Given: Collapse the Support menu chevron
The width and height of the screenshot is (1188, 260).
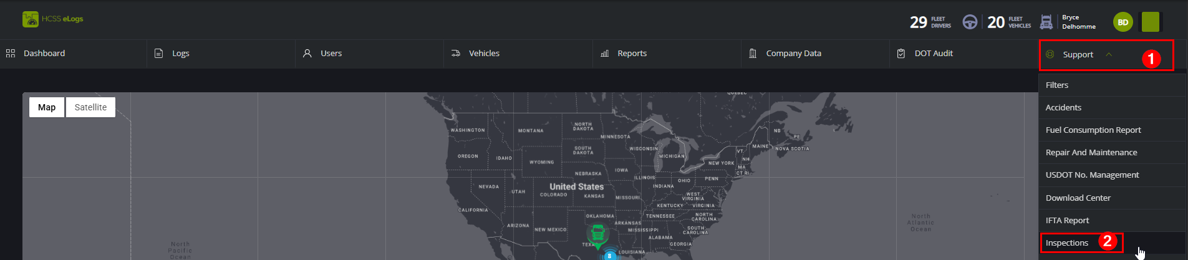Looking at the screenshot, I should click(x=1109, y=54).
